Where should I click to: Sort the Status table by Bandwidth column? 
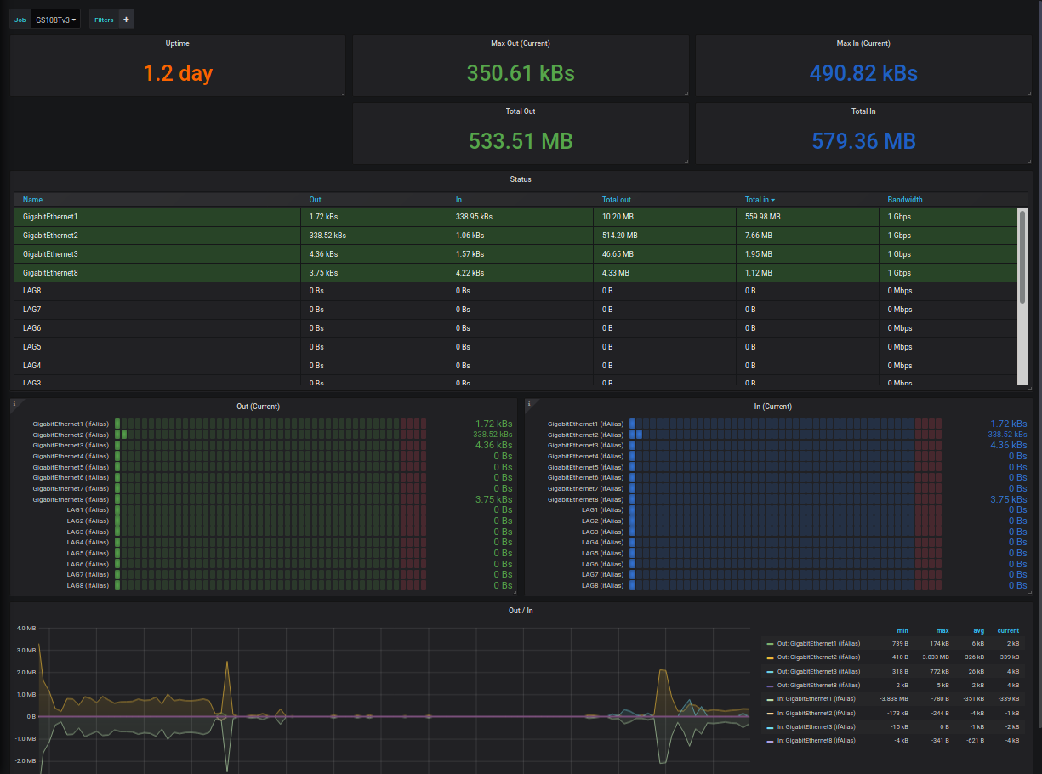coord(905,200)
